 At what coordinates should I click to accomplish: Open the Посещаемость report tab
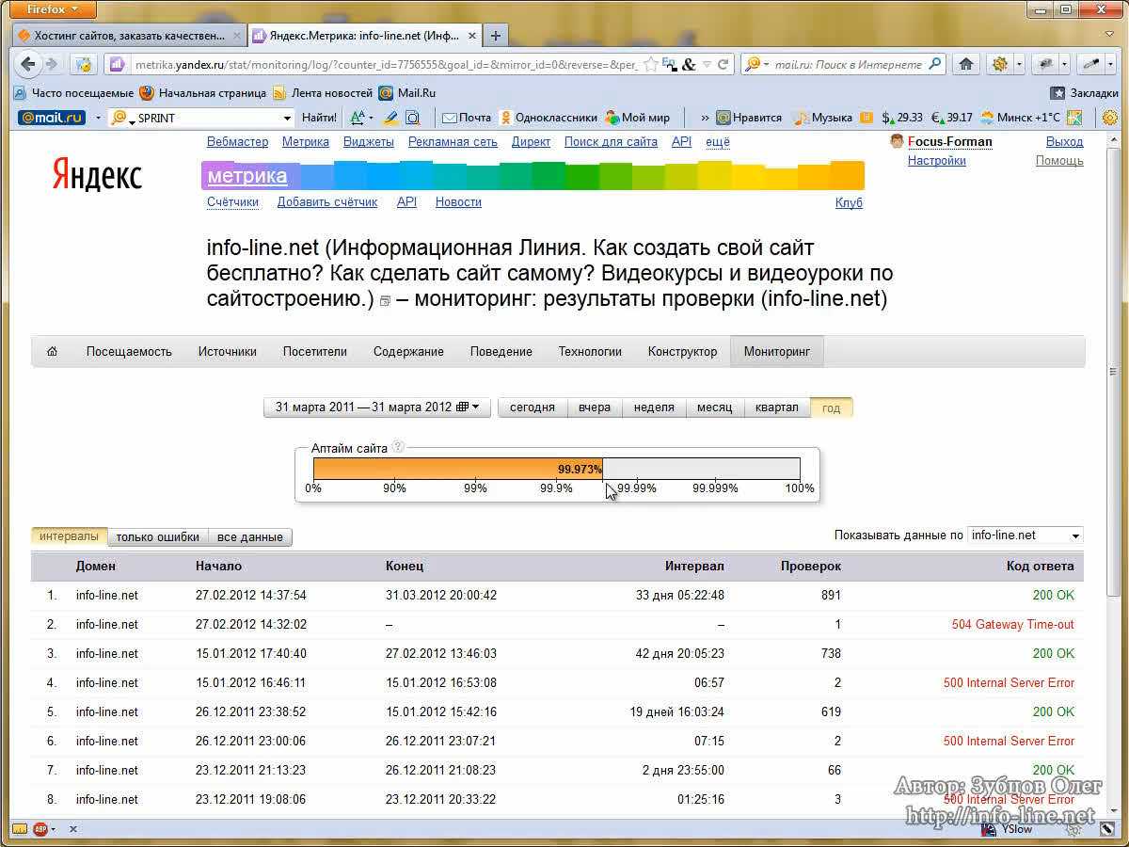(x=129, y=351)
